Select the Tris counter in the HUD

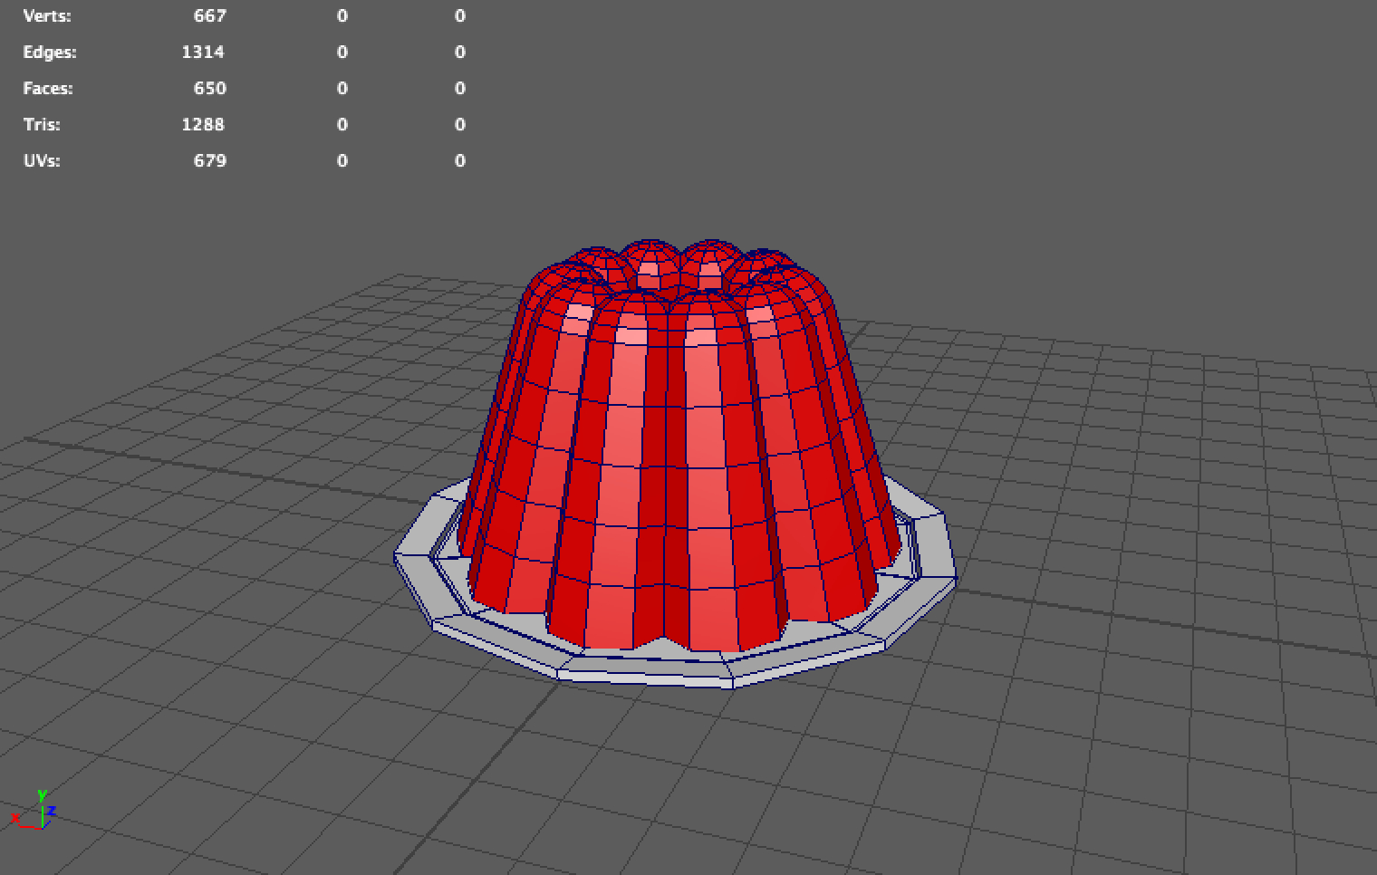[42, 124]
